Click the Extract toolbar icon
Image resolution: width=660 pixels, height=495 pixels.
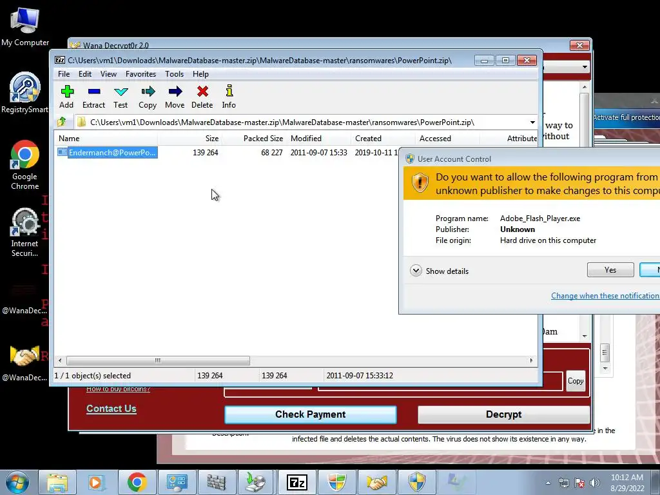click(x=93, y=97)
